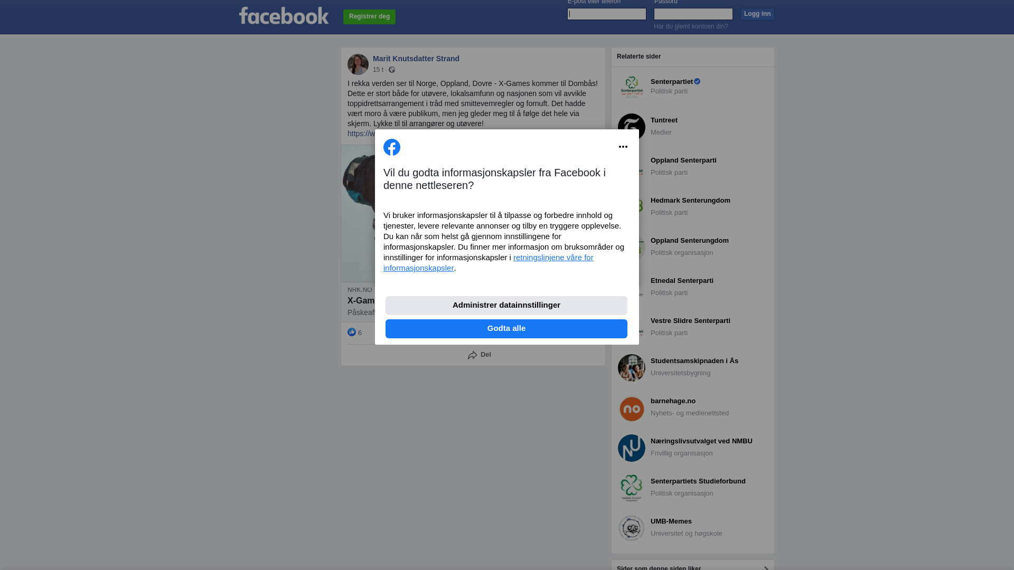
Task: Open the barnehage.no page logo
Action: coord(632,408)
